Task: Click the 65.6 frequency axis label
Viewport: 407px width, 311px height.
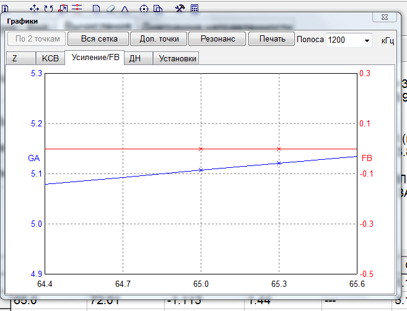Action: [x=357, y=284]
